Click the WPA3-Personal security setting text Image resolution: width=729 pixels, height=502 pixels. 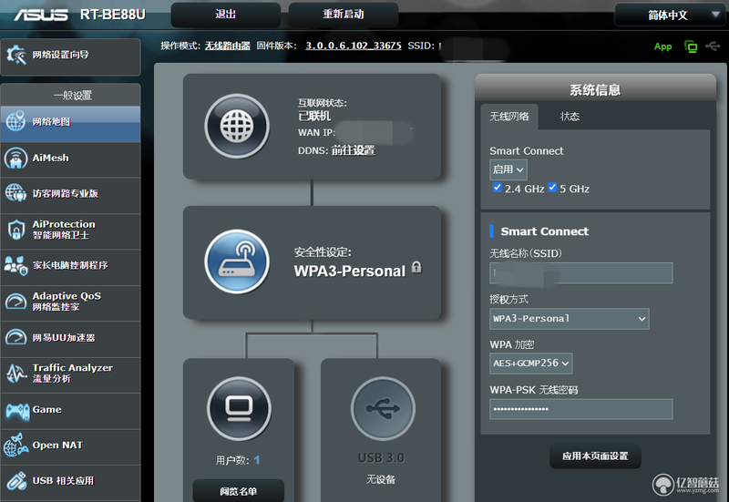point(350,271)
